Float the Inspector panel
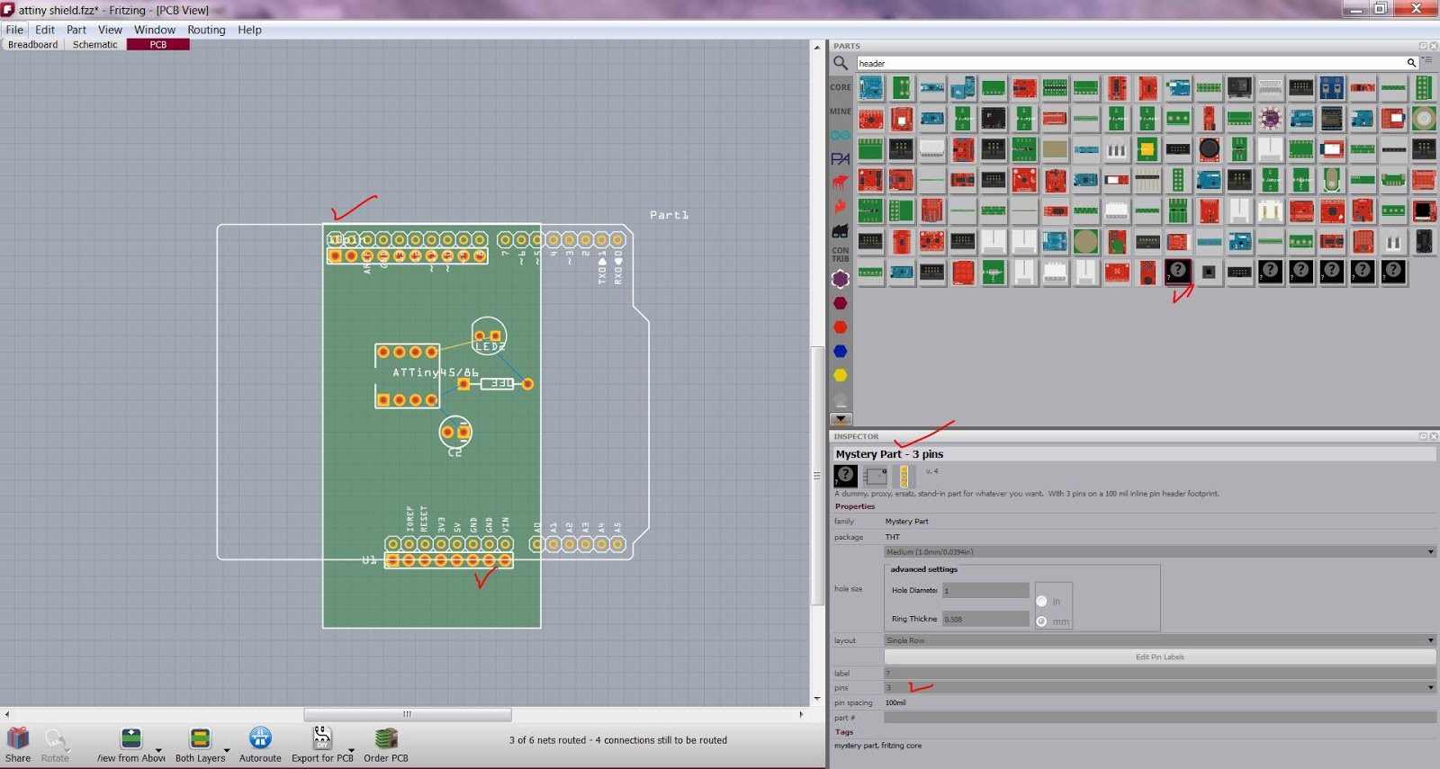Viewport: 1440px width, 769px height. [x=1423, y=436]
